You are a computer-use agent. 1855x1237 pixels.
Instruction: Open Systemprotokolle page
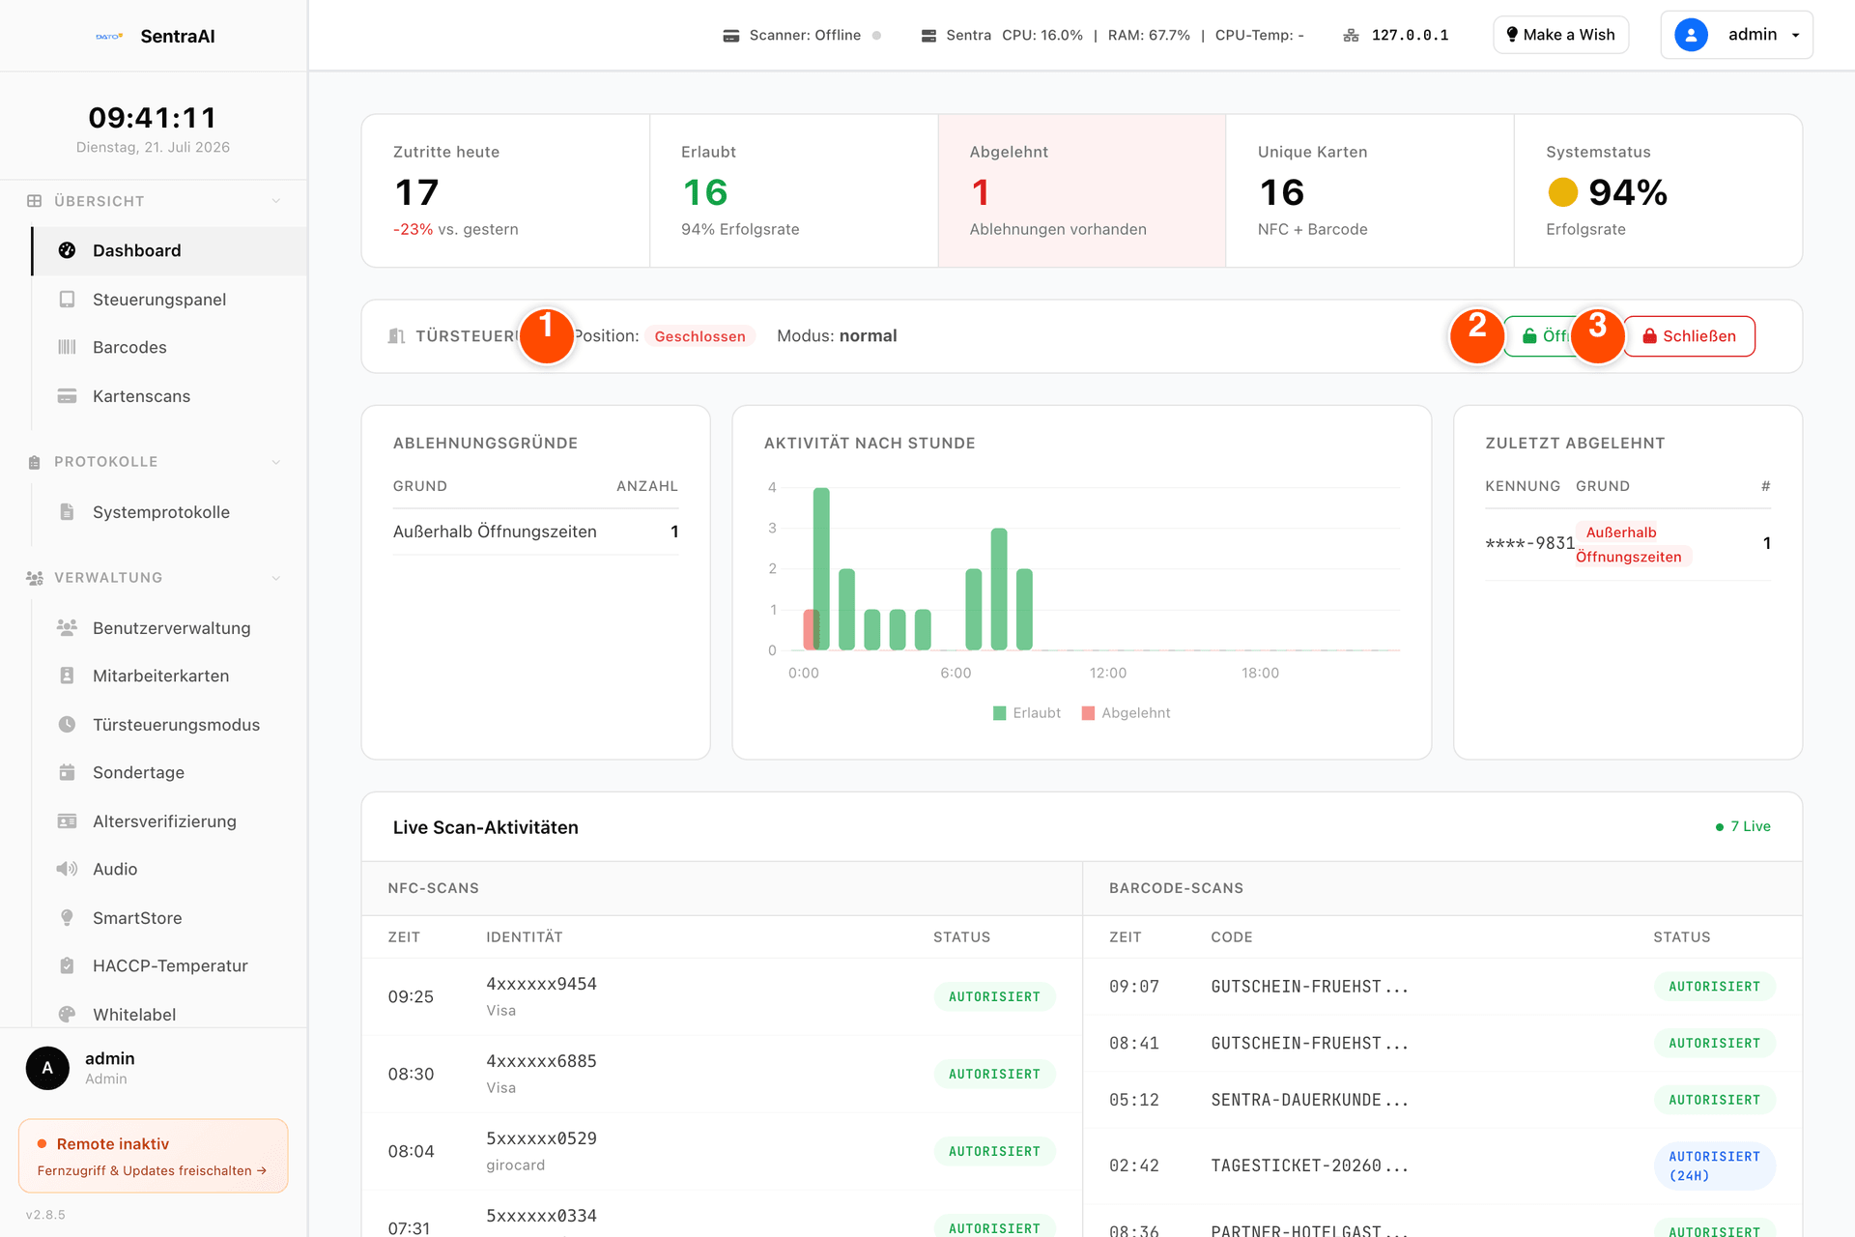point(170,512)
